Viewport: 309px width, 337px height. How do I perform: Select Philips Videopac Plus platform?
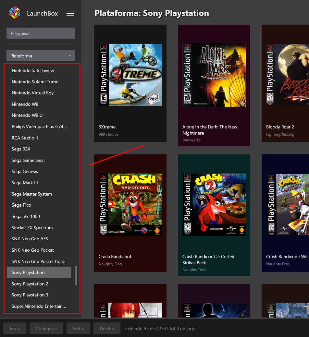click(39, 126)
